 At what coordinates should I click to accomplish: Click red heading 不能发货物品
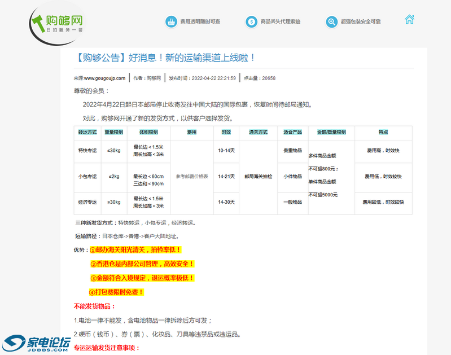click(94, 306)
